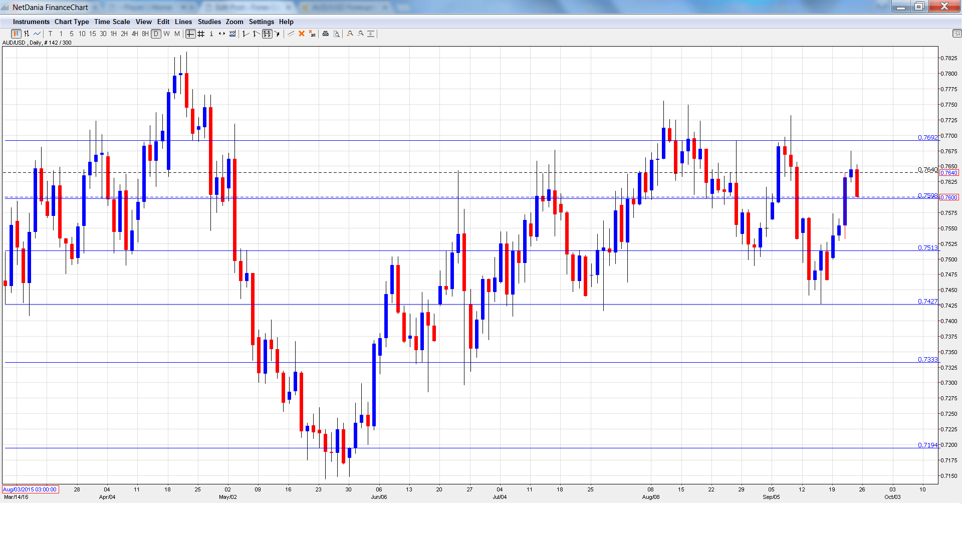Select the 4H timeframe button

pyautogui.click(x=135, y=34)
